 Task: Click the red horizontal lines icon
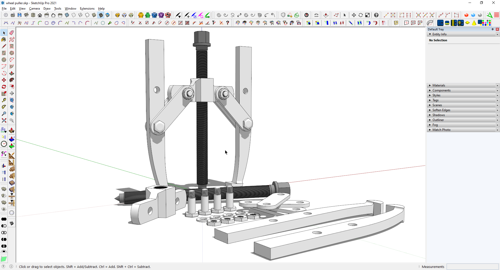(497, 15)
